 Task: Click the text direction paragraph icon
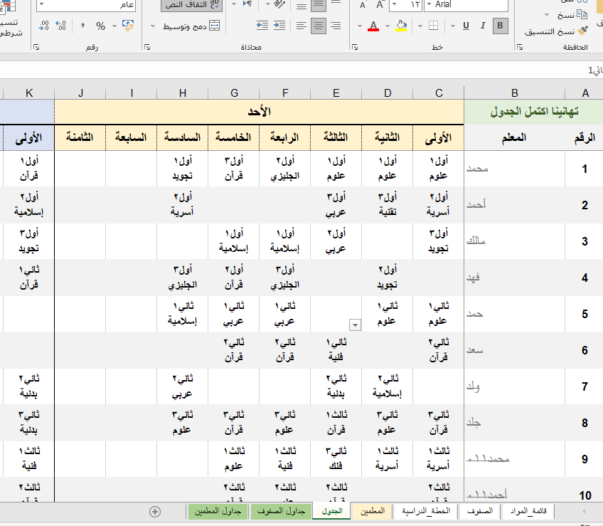point(247,4)
